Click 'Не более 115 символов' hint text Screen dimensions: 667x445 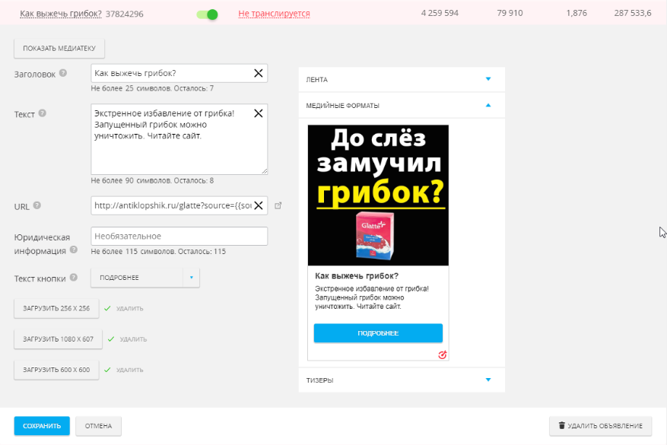(133, 252)
